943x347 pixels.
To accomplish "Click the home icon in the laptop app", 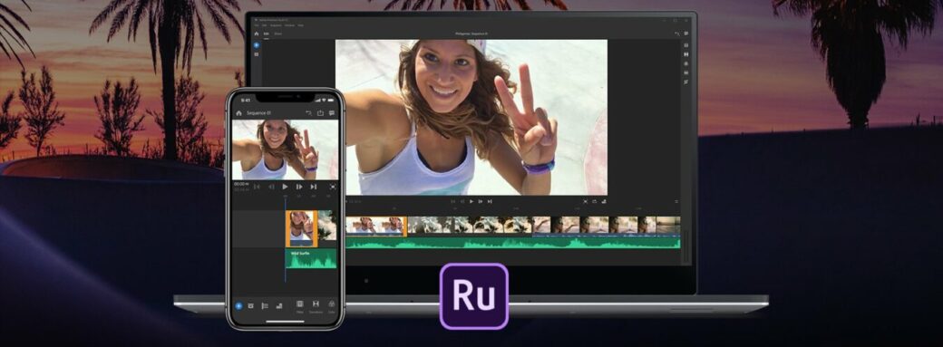I will pyautogui.click(x=257, y=34).
